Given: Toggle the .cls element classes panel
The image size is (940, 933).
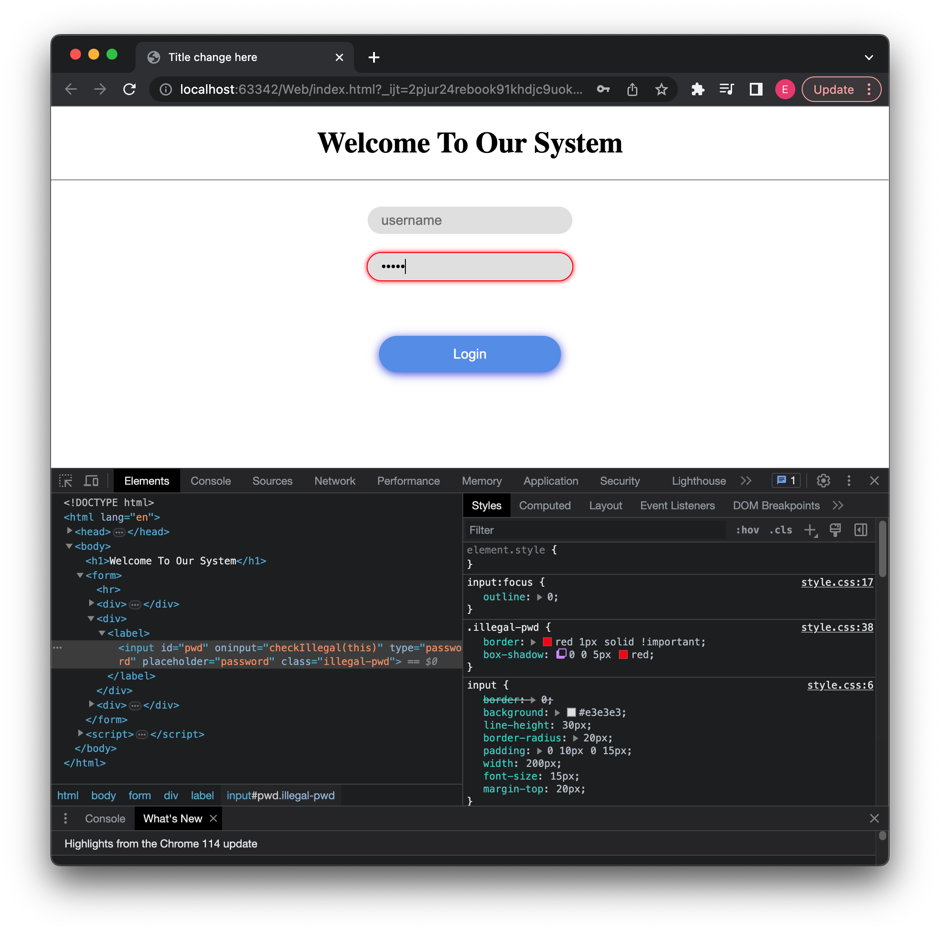Looking at the screenshot, I should [780, 530].
